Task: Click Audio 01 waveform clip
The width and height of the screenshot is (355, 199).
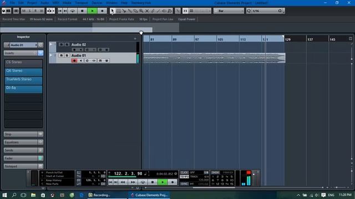Action: click(214, 58)
